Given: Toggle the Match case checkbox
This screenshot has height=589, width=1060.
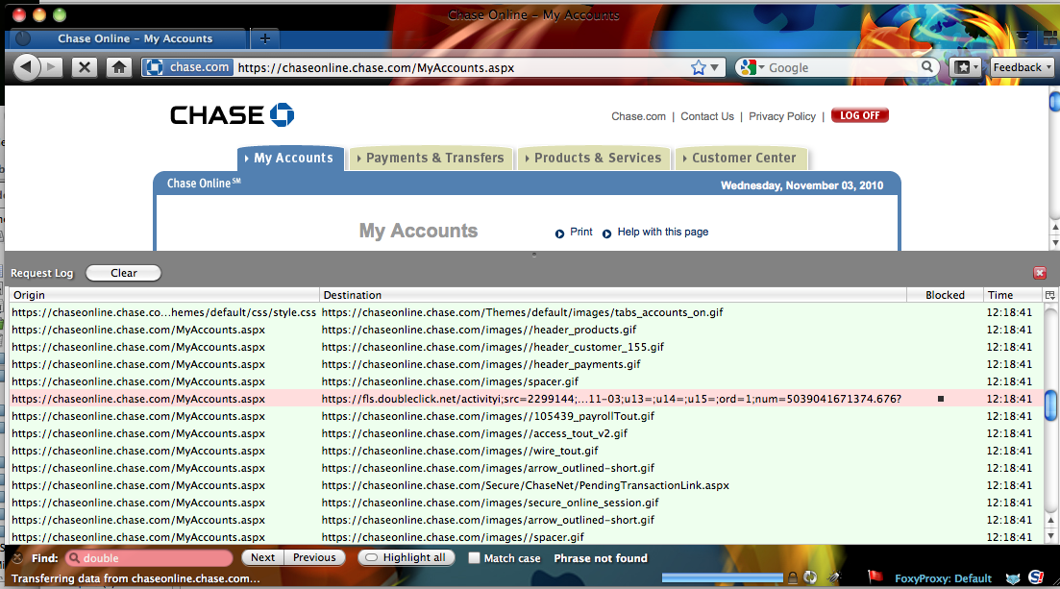Looking at the screenshot, I should [474, 558].
